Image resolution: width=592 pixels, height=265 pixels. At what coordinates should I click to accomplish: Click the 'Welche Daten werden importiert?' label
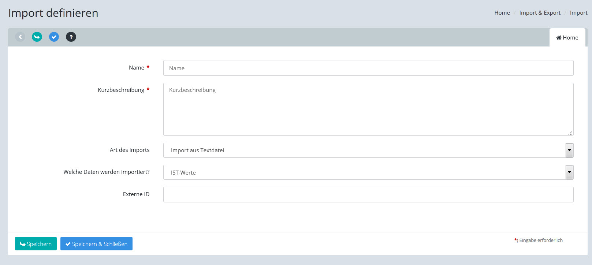[106, 172]
